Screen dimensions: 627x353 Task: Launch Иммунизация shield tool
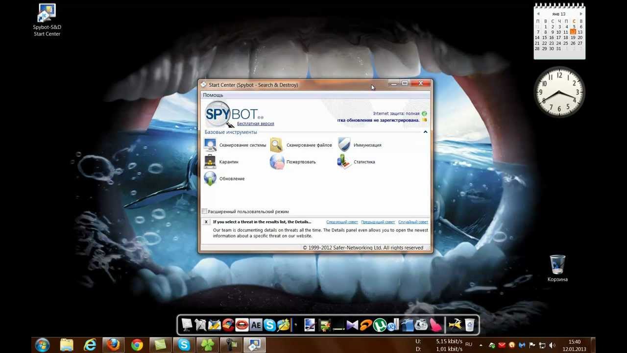(360, 145)
